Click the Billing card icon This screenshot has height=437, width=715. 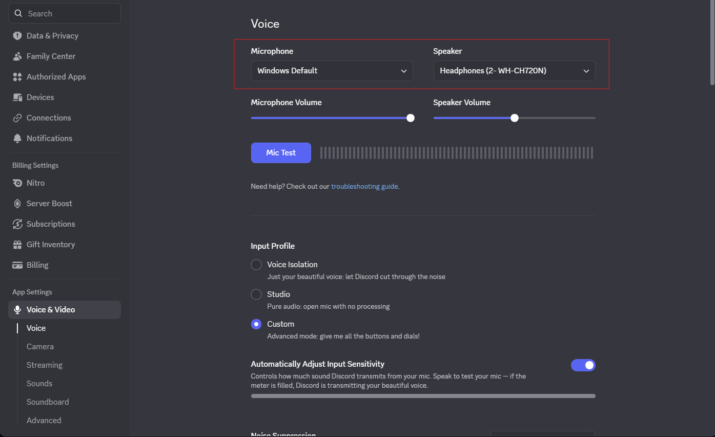pos(17,265)
